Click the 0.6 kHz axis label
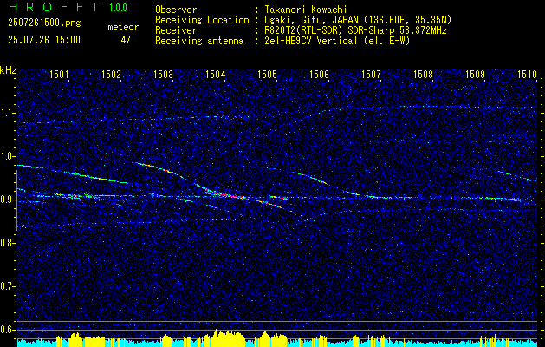545x347 pixels. pyautogui.click(x=7, y=330)
